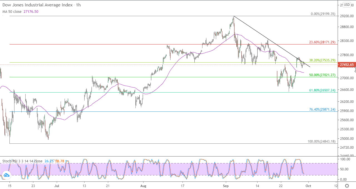Viewport: 356px width, 189px height.
Task: Select the Stoch RSI indicator legend
Action: coord(23,161)
